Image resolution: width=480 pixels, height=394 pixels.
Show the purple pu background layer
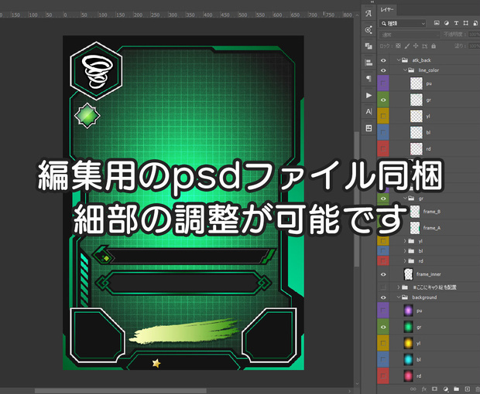[383, 311]
